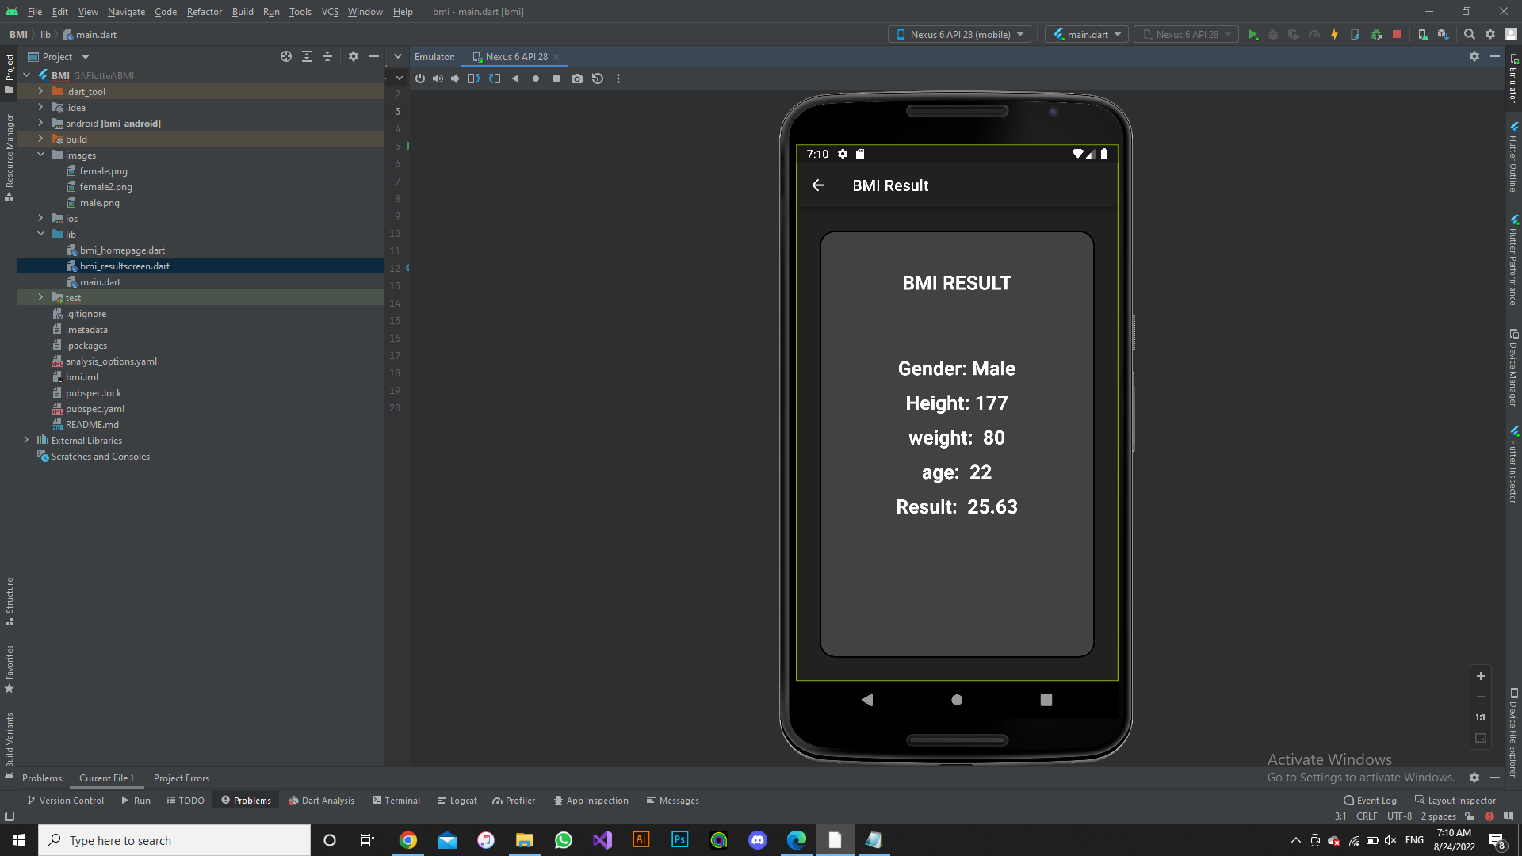Open Visual Studio Code from taskbar

click(602, 839)
